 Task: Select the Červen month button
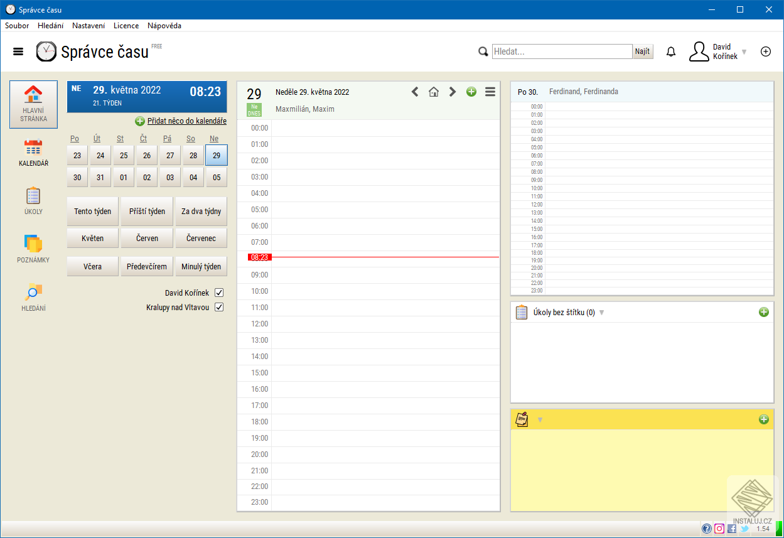tap(147, 239)
